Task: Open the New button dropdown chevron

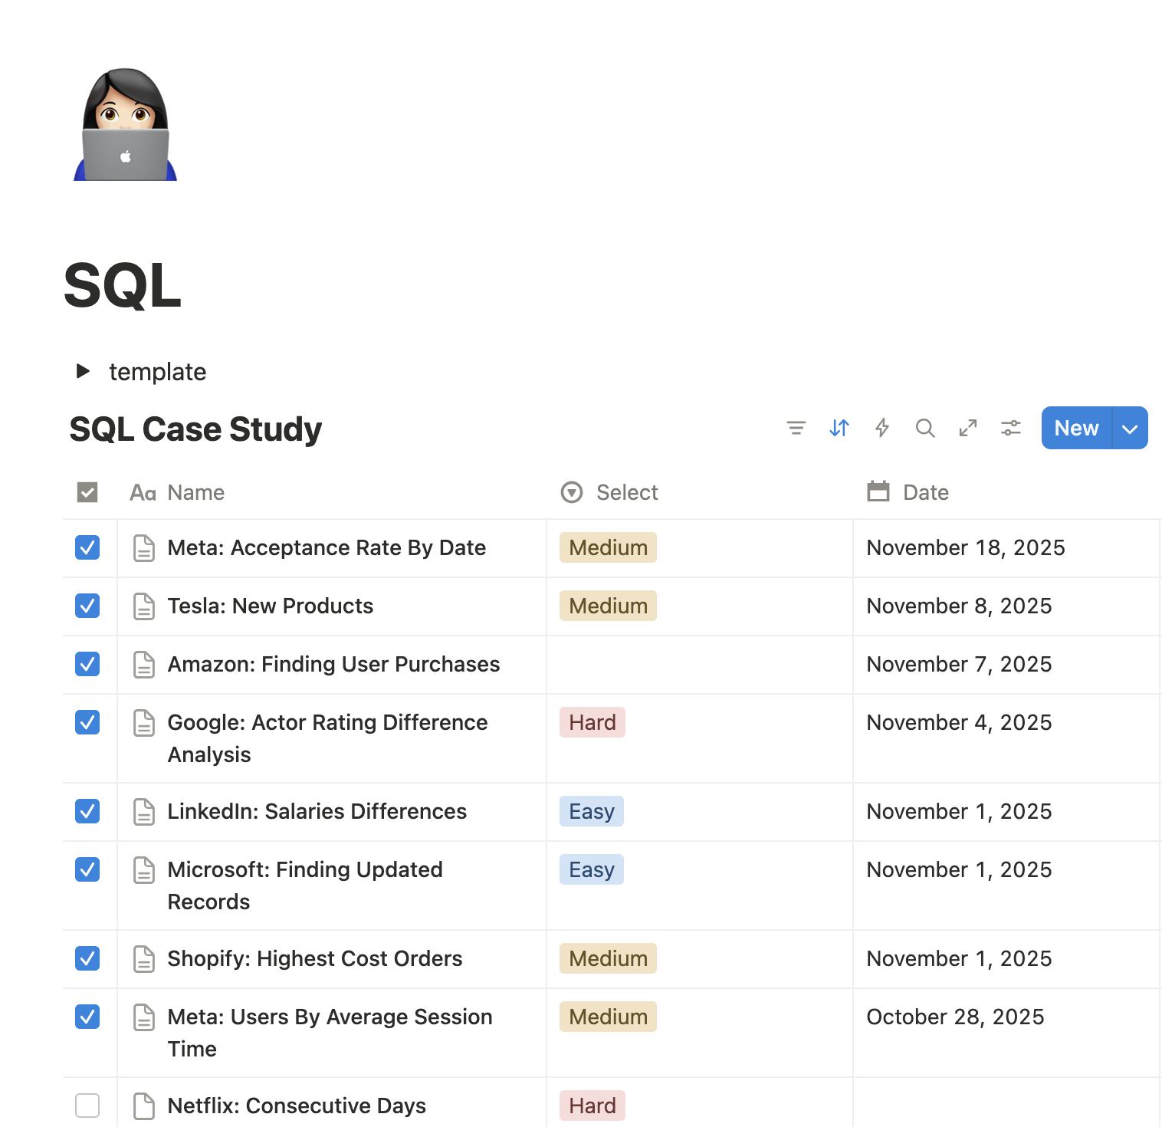Action: pyautogui.click(x=1129, y=428)
